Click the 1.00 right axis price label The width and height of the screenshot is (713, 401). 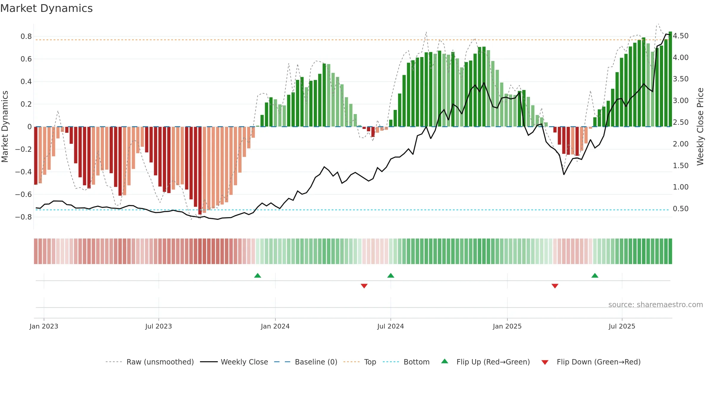pos(681,187)
